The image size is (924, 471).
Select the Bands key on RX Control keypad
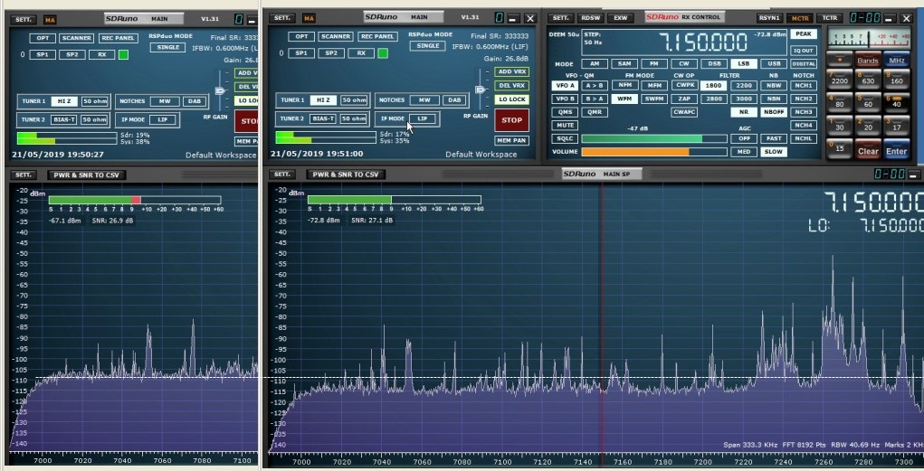point(868,60)
